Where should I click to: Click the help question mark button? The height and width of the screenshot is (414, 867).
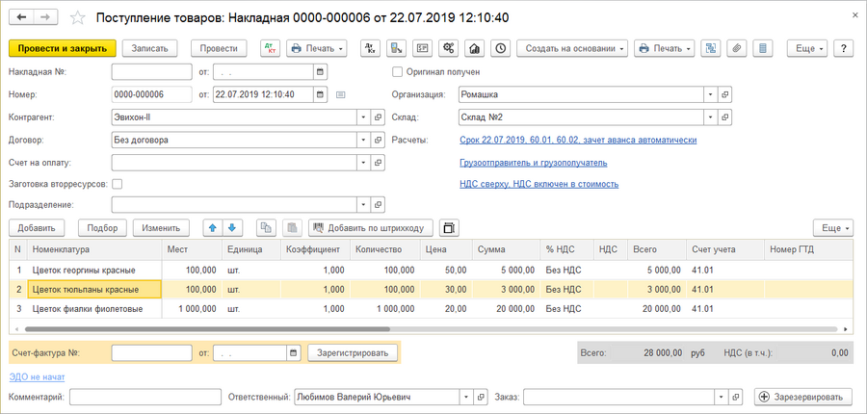(x=844, y=48)
